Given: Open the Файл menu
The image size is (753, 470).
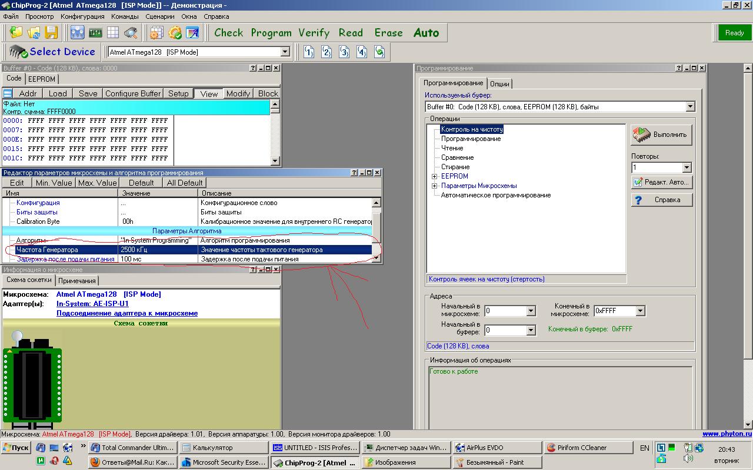Looking at the screenshot, I should 11,16.
